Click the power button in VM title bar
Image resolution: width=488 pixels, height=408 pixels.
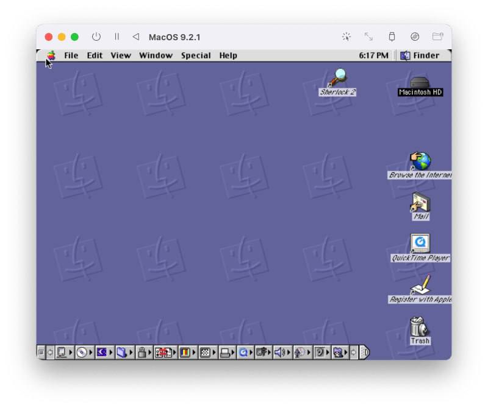pos(96,37)
